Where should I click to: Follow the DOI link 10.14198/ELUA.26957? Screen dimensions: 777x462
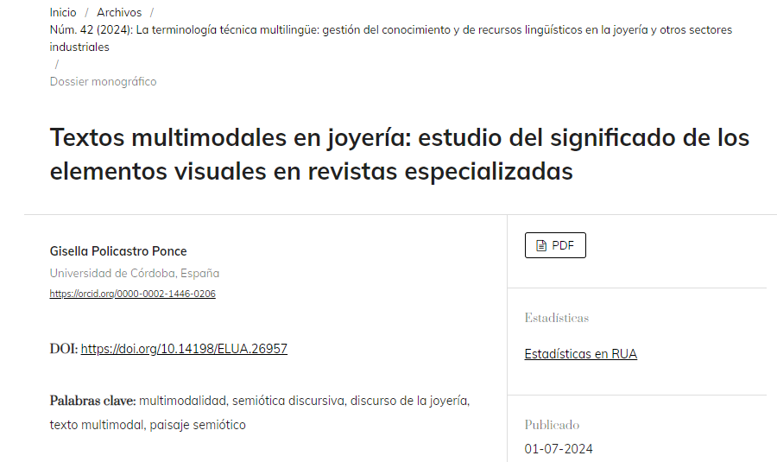[184, 349]
